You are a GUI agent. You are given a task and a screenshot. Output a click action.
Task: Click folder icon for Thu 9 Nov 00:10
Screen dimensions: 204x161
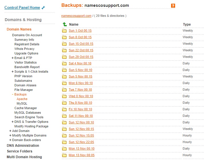point(64,103)
